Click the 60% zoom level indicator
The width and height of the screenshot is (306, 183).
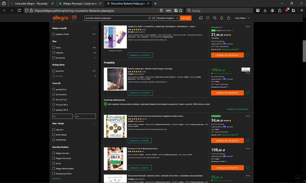(168, 10)
